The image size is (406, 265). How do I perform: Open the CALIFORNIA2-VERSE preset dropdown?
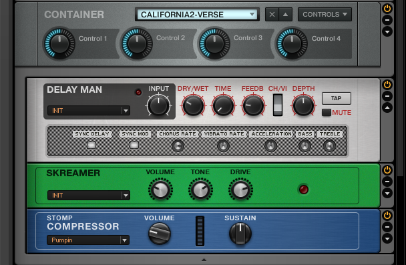coord(197,15)
